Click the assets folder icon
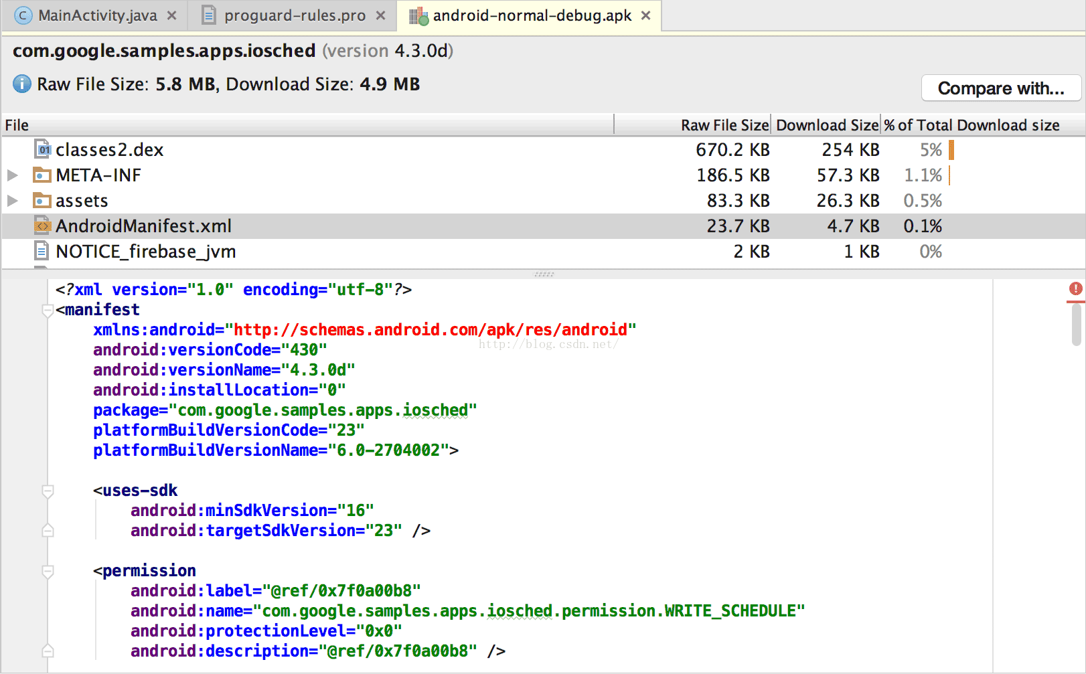 point(42,201)
